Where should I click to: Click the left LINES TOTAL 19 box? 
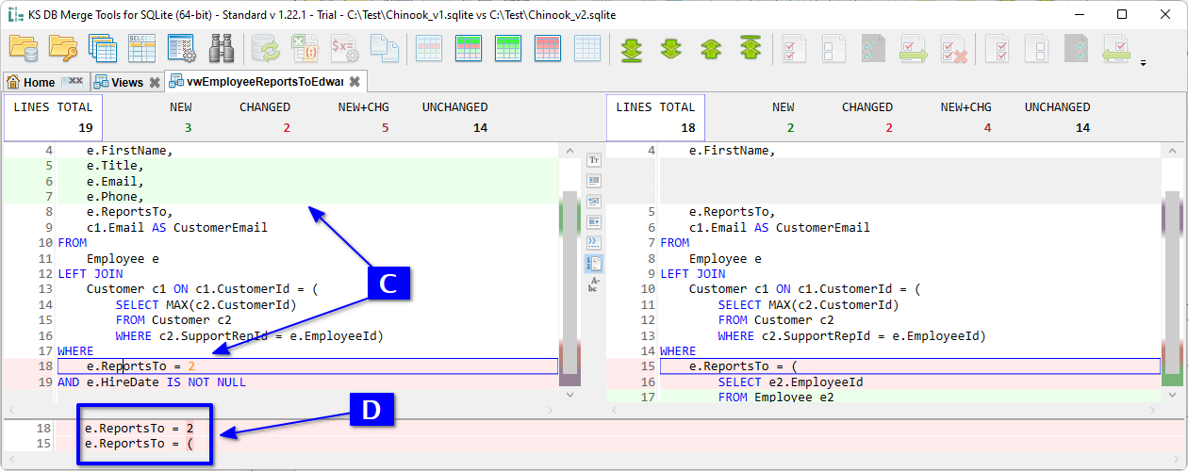tap(53, 117)
